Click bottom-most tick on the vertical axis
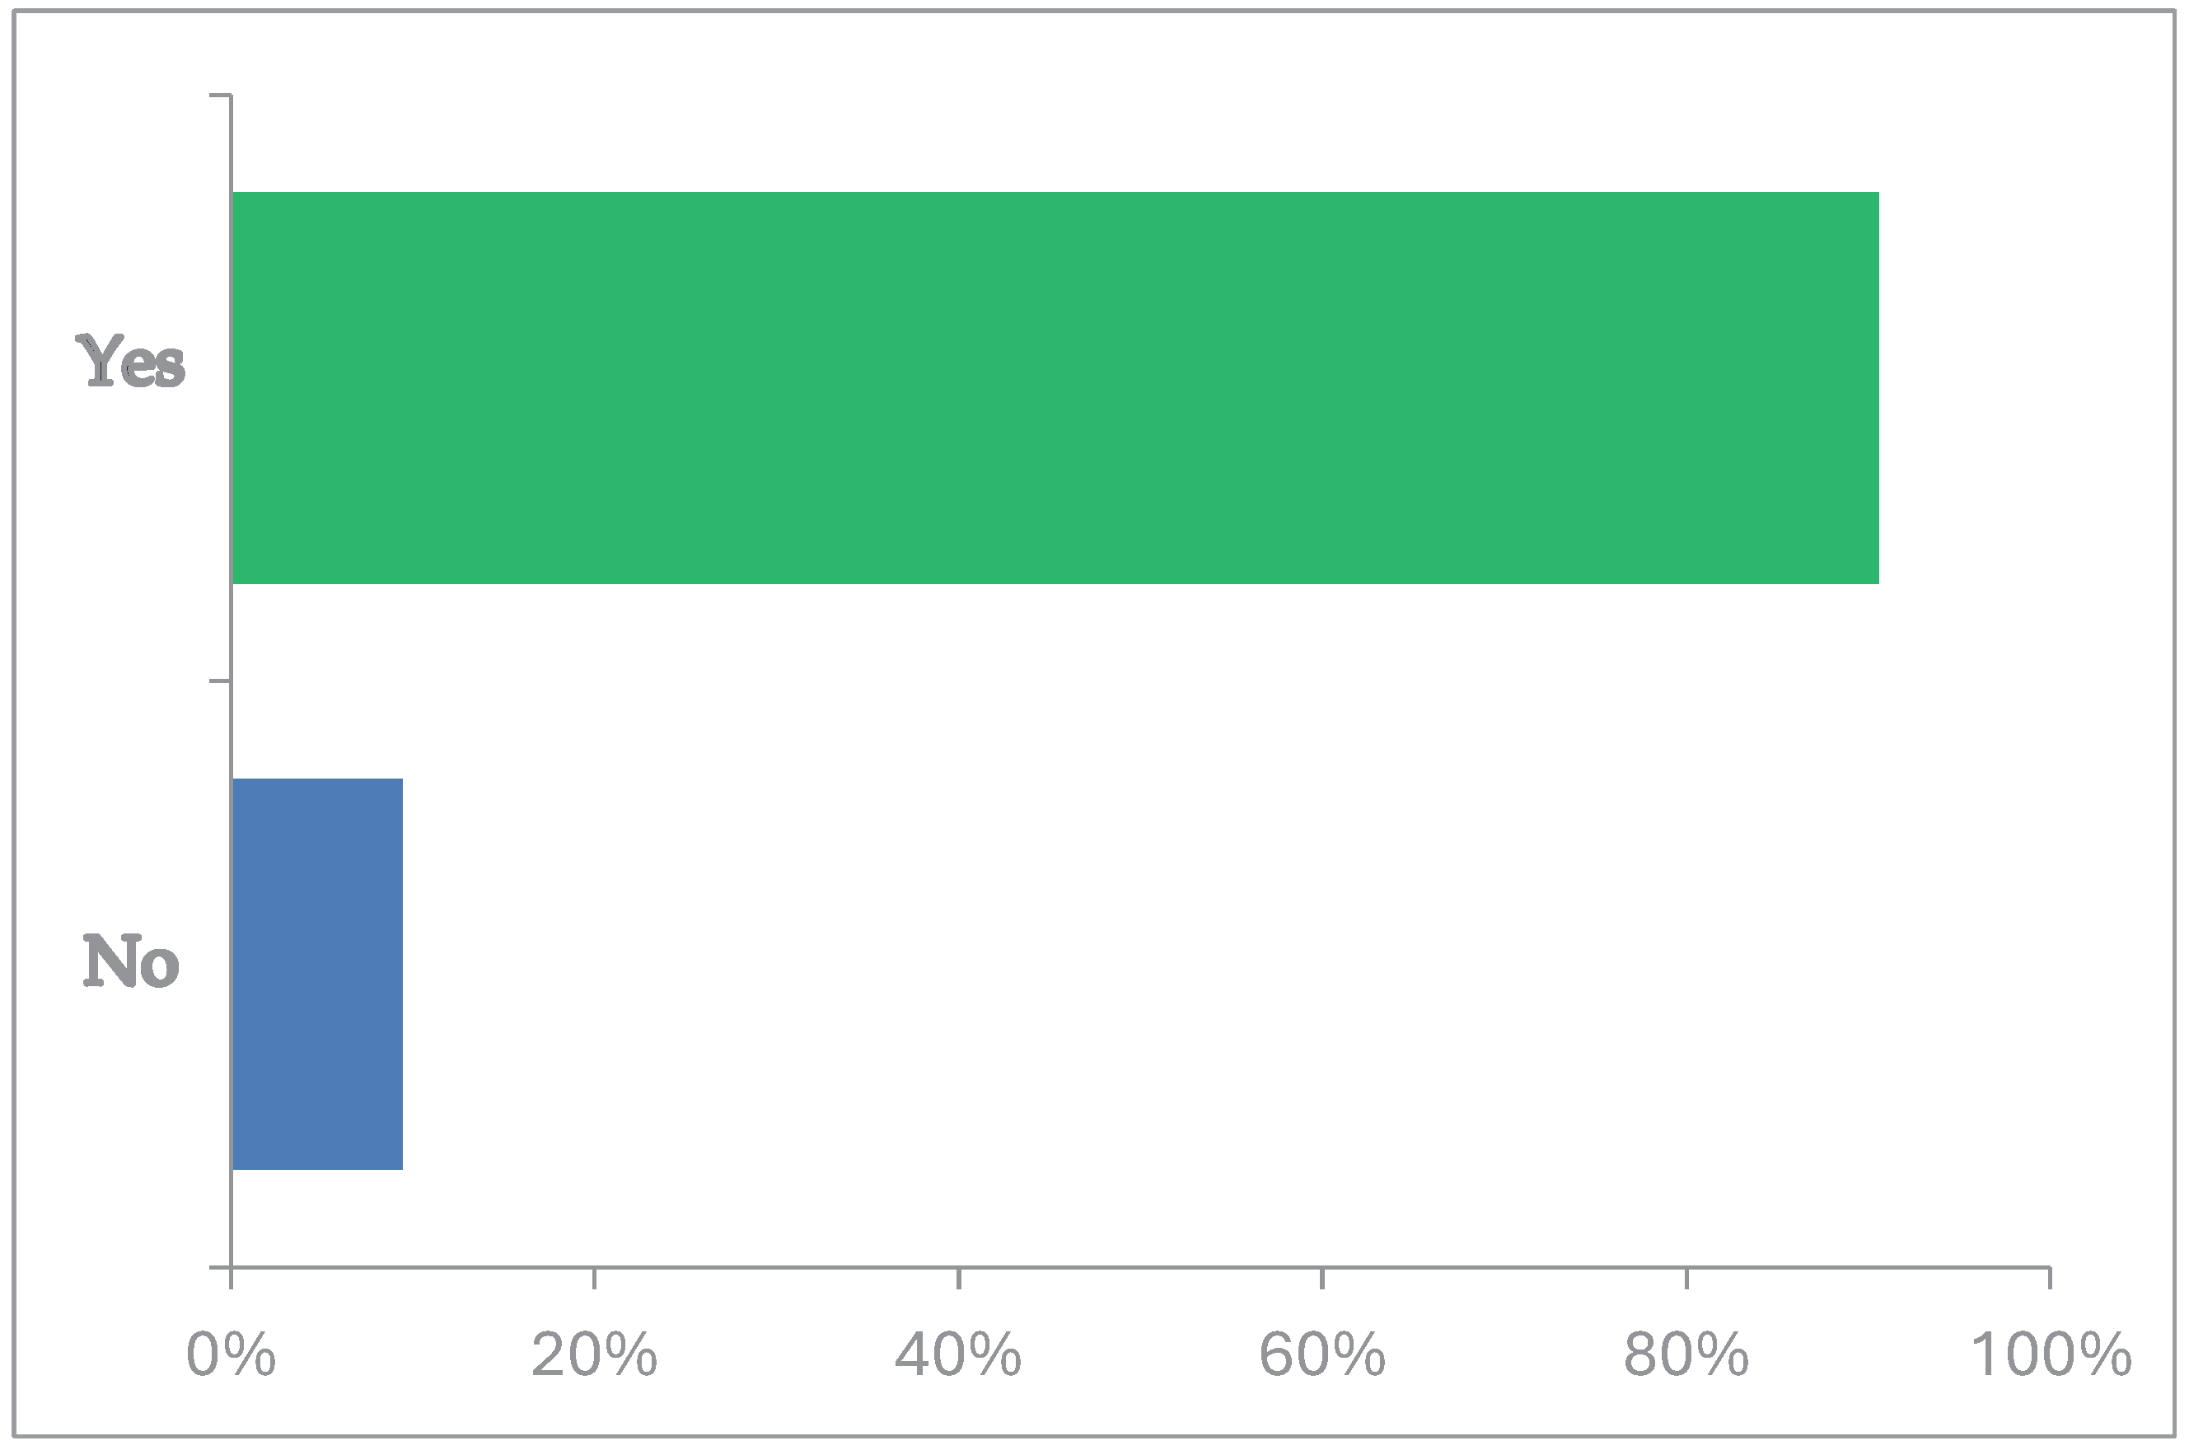2189x1450 pixels. 220,1267
